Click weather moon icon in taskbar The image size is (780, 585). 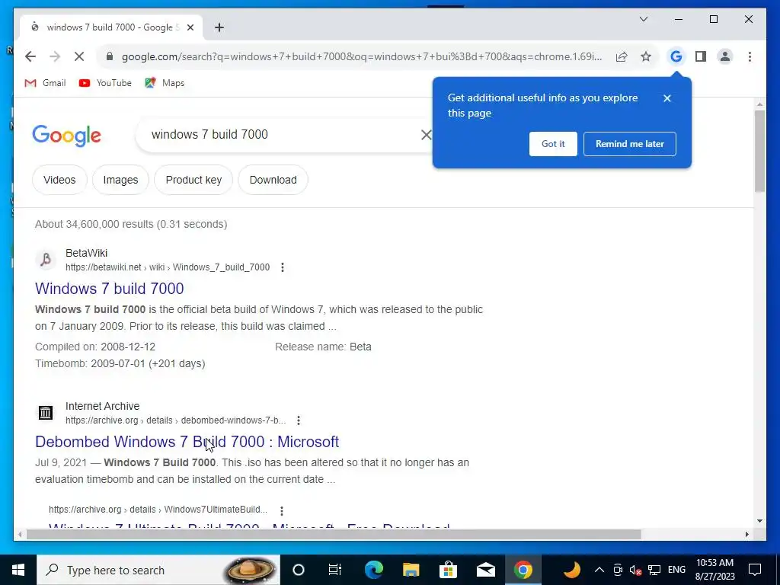click(x=572, y=570)
